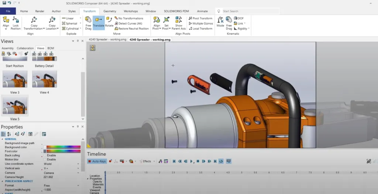Screen dimensions: 378x194
Task: Stop timeline playback
Action: click(197, 161)
